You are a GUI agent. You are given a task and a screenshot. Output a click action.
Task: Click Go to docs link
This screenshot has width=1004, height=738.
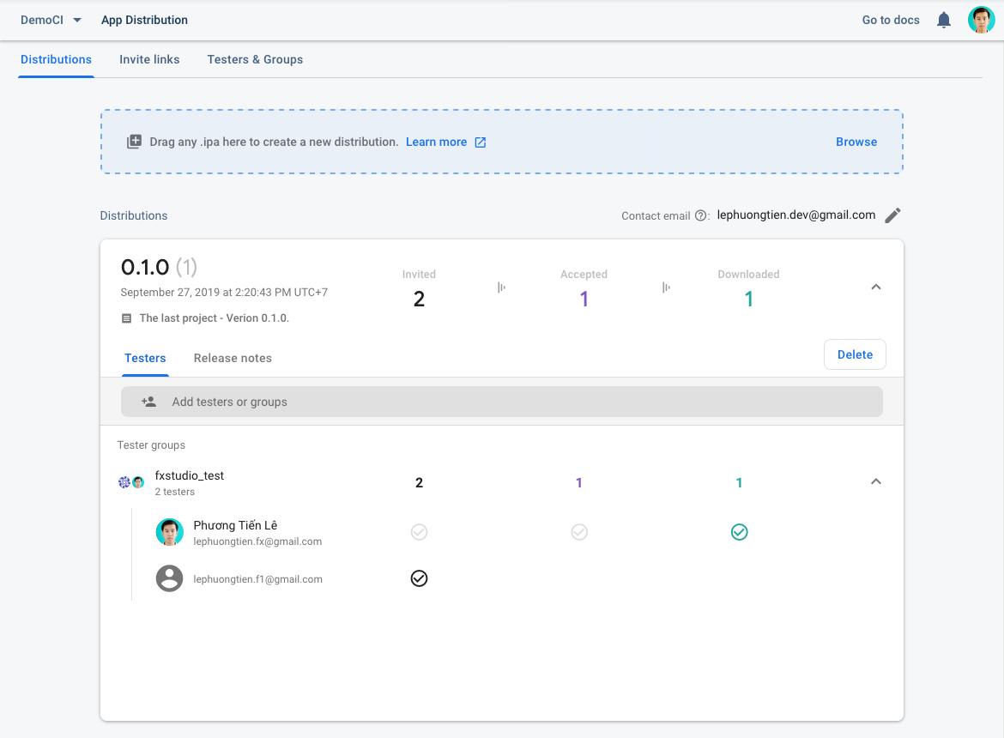[x=891, y=20]
